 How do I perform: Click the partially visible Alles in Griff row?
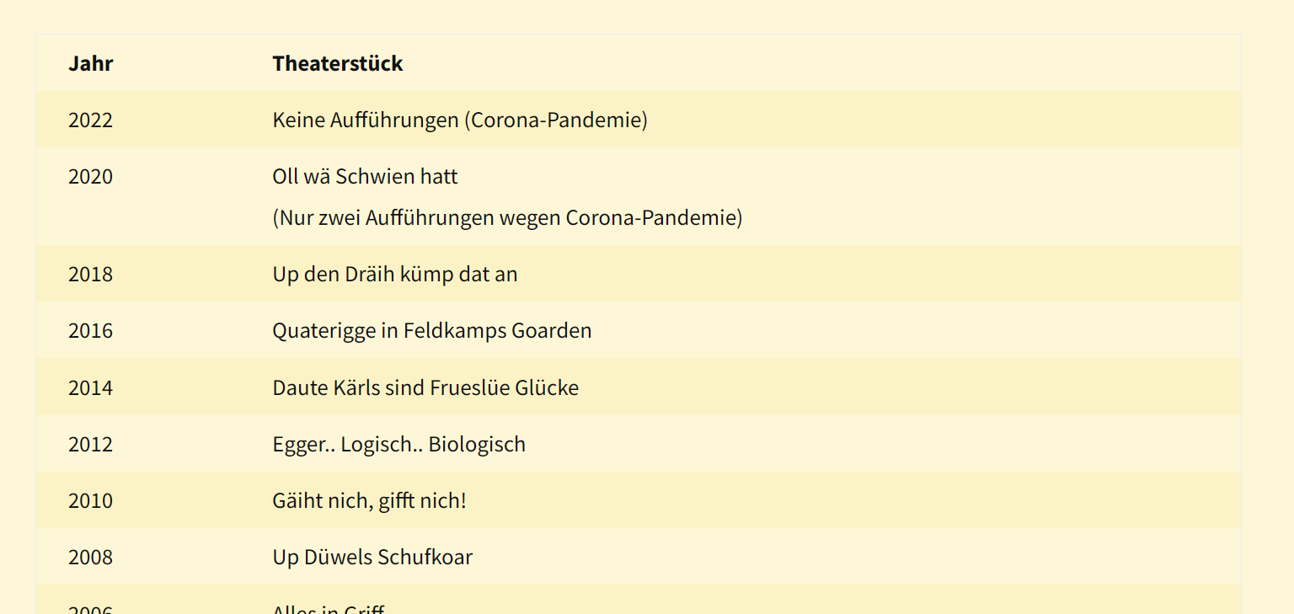pos(639,600)
